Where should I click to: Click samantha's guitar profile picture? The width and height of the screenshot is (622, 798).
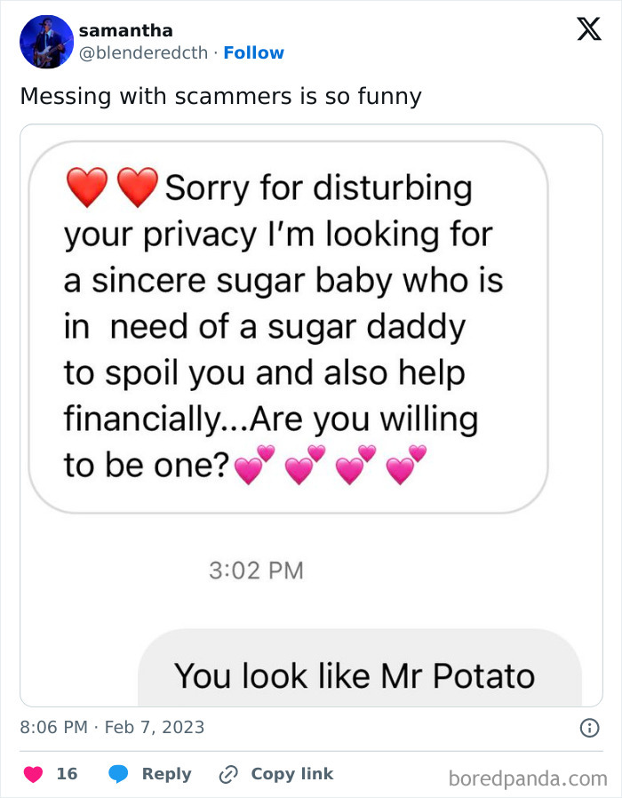45,42
